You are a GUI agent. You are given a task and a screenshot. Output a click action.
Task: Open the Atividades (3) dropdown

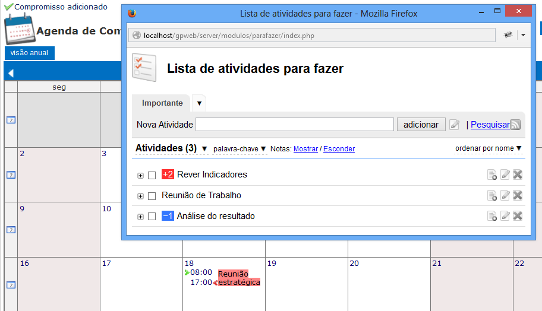tap(204, 149)
